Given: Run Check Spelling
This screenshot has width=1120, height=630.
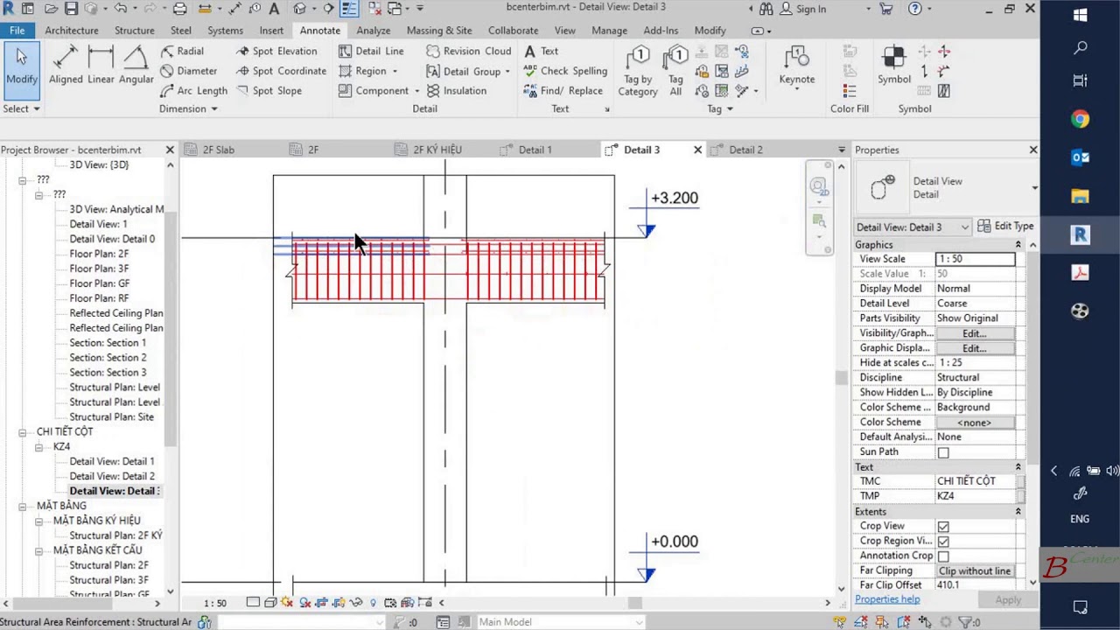Looking at the screenshot, I should pyautogui.click(x=565, y=71).
